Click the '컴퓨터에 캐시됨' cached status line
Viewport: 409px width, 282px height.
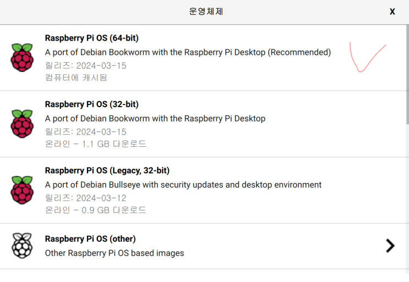pos(76,78)
